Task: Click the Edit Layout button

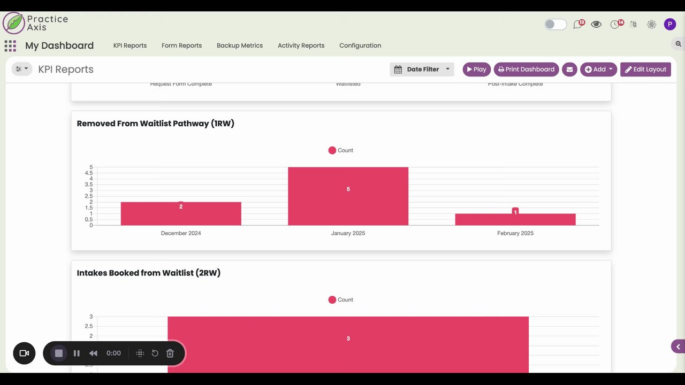Action: click(645, 70)
